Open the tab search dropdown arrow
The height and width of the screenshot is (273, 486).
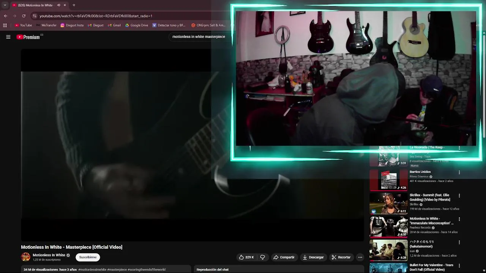point(5,5)
